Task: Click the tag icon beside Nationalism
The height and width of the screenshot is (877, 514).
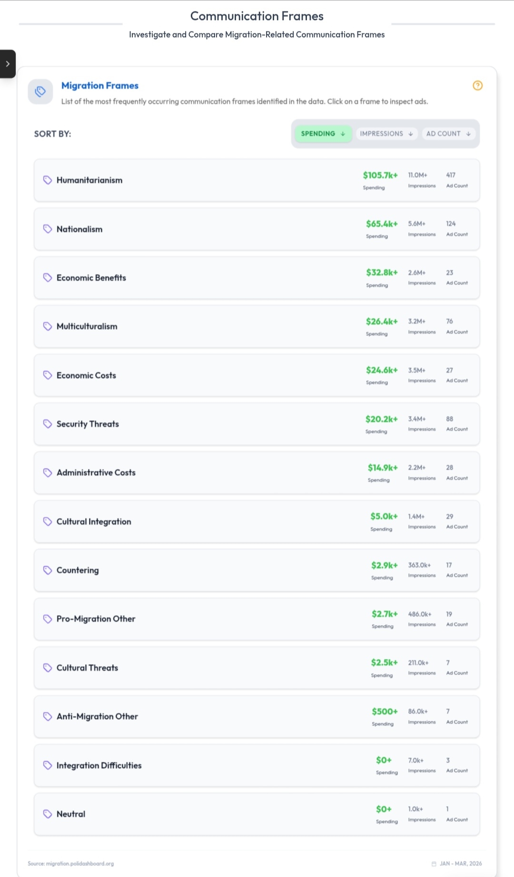Action: (x=48, y=229)
